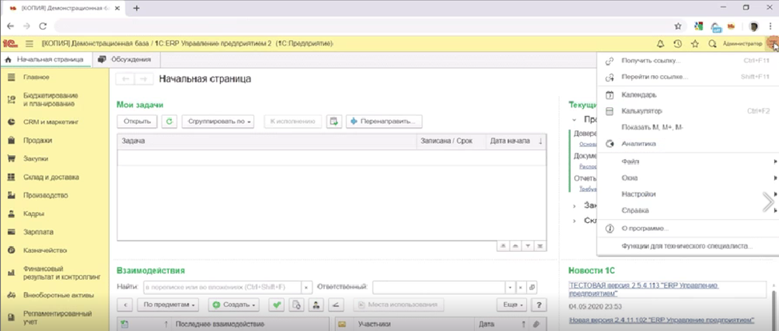Click browser back arrow

(10, 26)
